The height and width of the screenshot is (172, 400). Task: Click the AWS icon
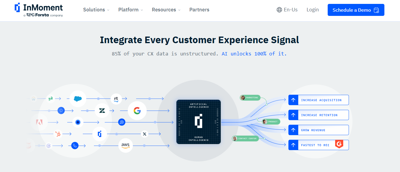click(x=125, y=146)
